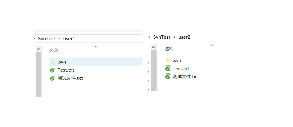Click scrollbar track in user1 navigation pane
The image size is (293, 127).
[x=38, y=74]
